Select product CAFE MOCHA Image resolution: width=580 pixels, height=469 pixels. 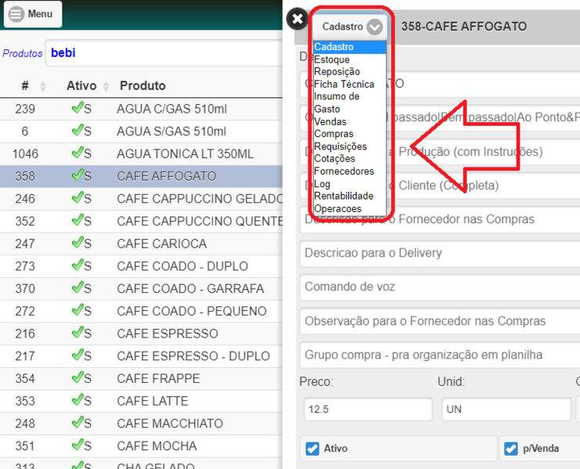[157, 446]
